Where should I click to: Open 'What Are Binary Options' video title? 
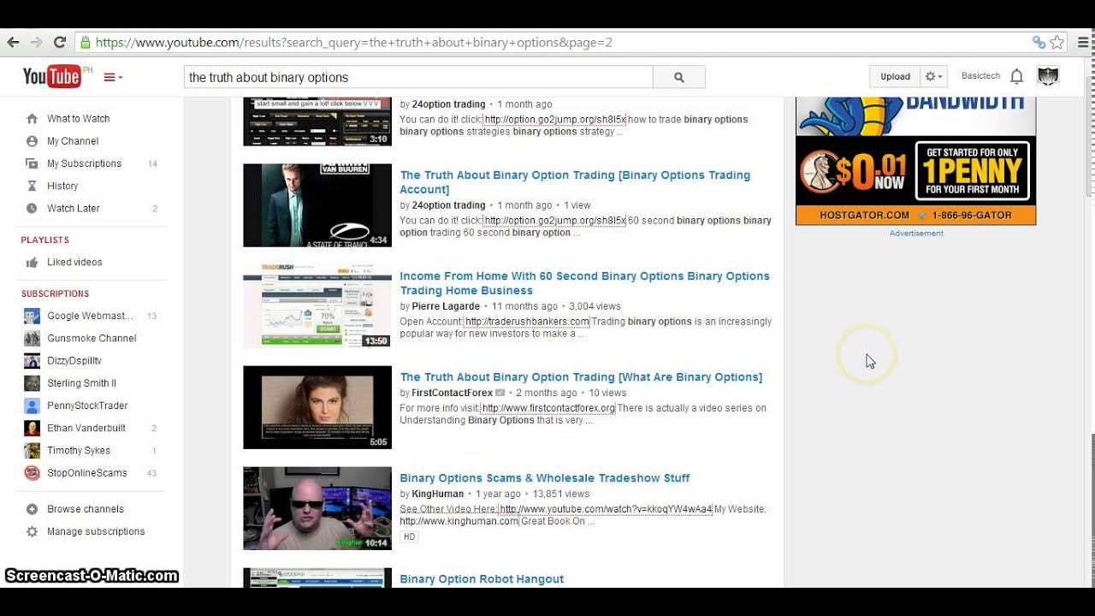pyautogui.click(x=581, y=377)
